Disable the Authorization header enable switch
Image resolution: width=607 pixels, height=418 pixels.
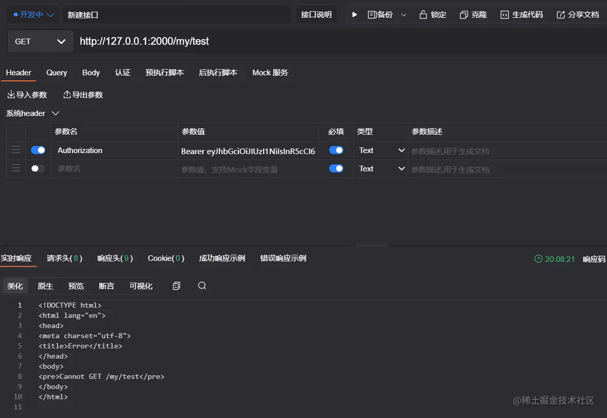point(38,150)
